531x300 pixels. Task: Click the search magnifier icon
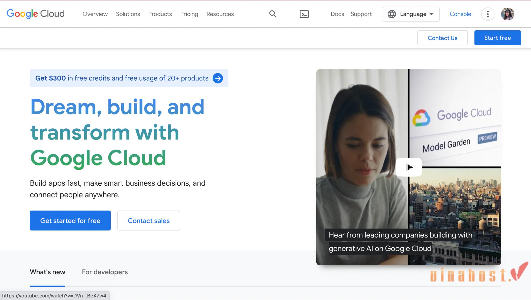pyautogui.click(x=273, y=14)
